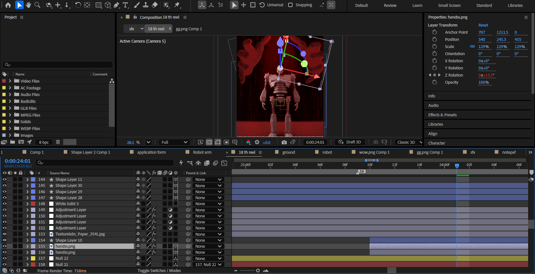Open parent dropdown for Shape Layer 11
Image resolution: width=535 pixels, height=274 pixels.
pos(208,179)
